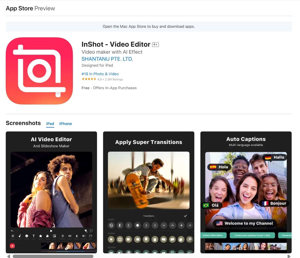Click the screenshots horizontal scrollbar thumb
300x258 pixels.
point(53,256)
